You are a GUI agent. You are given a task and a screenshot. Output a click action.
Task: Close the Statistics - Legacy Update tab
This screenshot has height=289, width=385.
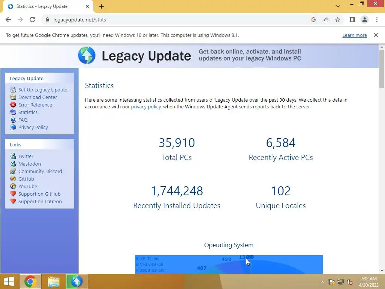click(87, 6)
